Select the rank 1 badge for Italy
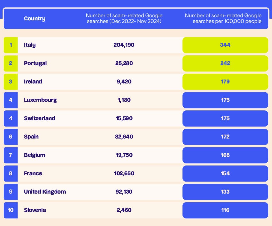Viewport: 272px width, 226px height. pos(11,45)
